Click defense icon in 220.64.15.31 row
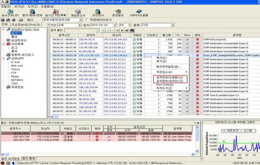260x165 pixels. pyautogui.click(x=197, y=39)
